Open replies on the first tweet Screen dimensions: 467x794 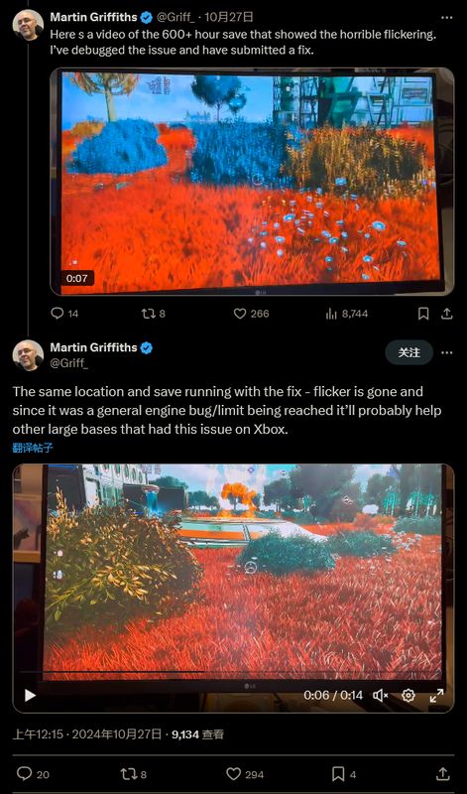(64, 314)
